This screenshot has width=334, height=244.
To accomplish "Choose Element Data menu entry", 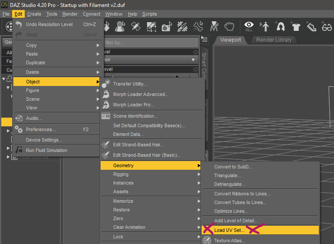I will click(151, 134).
